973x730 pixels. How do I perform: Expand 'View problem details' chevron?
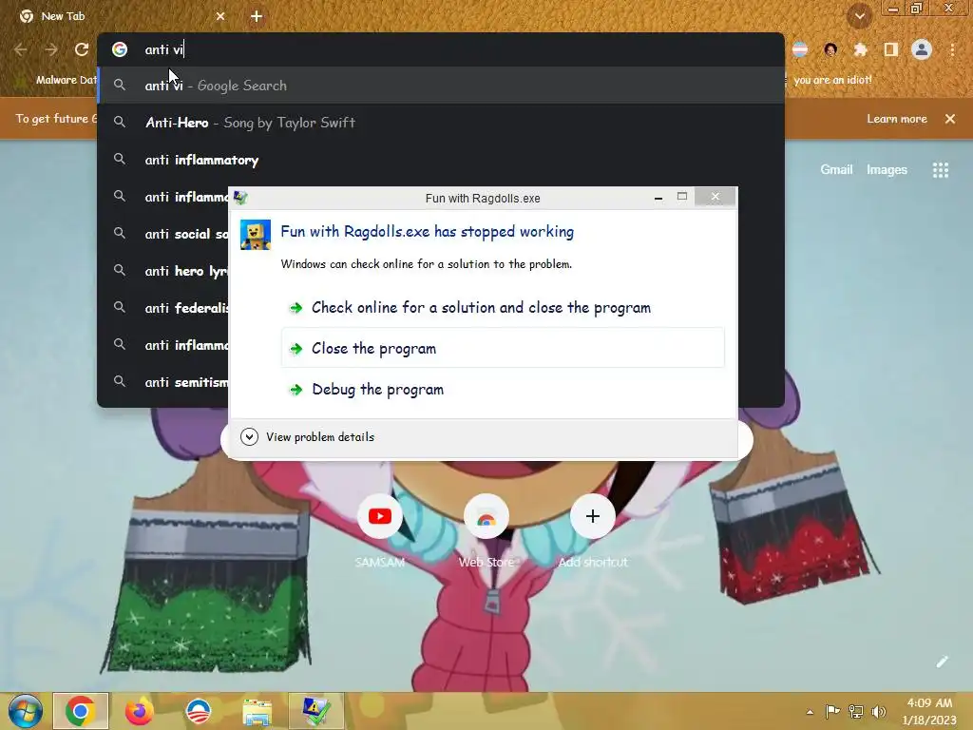point(249,437)
